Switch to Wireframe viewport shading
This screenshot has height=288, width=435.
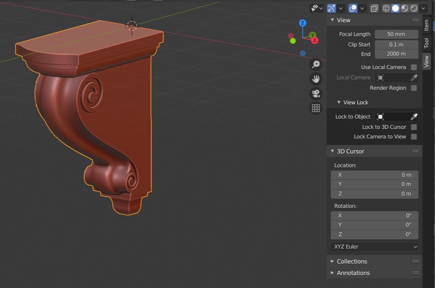tap(386, 8)
